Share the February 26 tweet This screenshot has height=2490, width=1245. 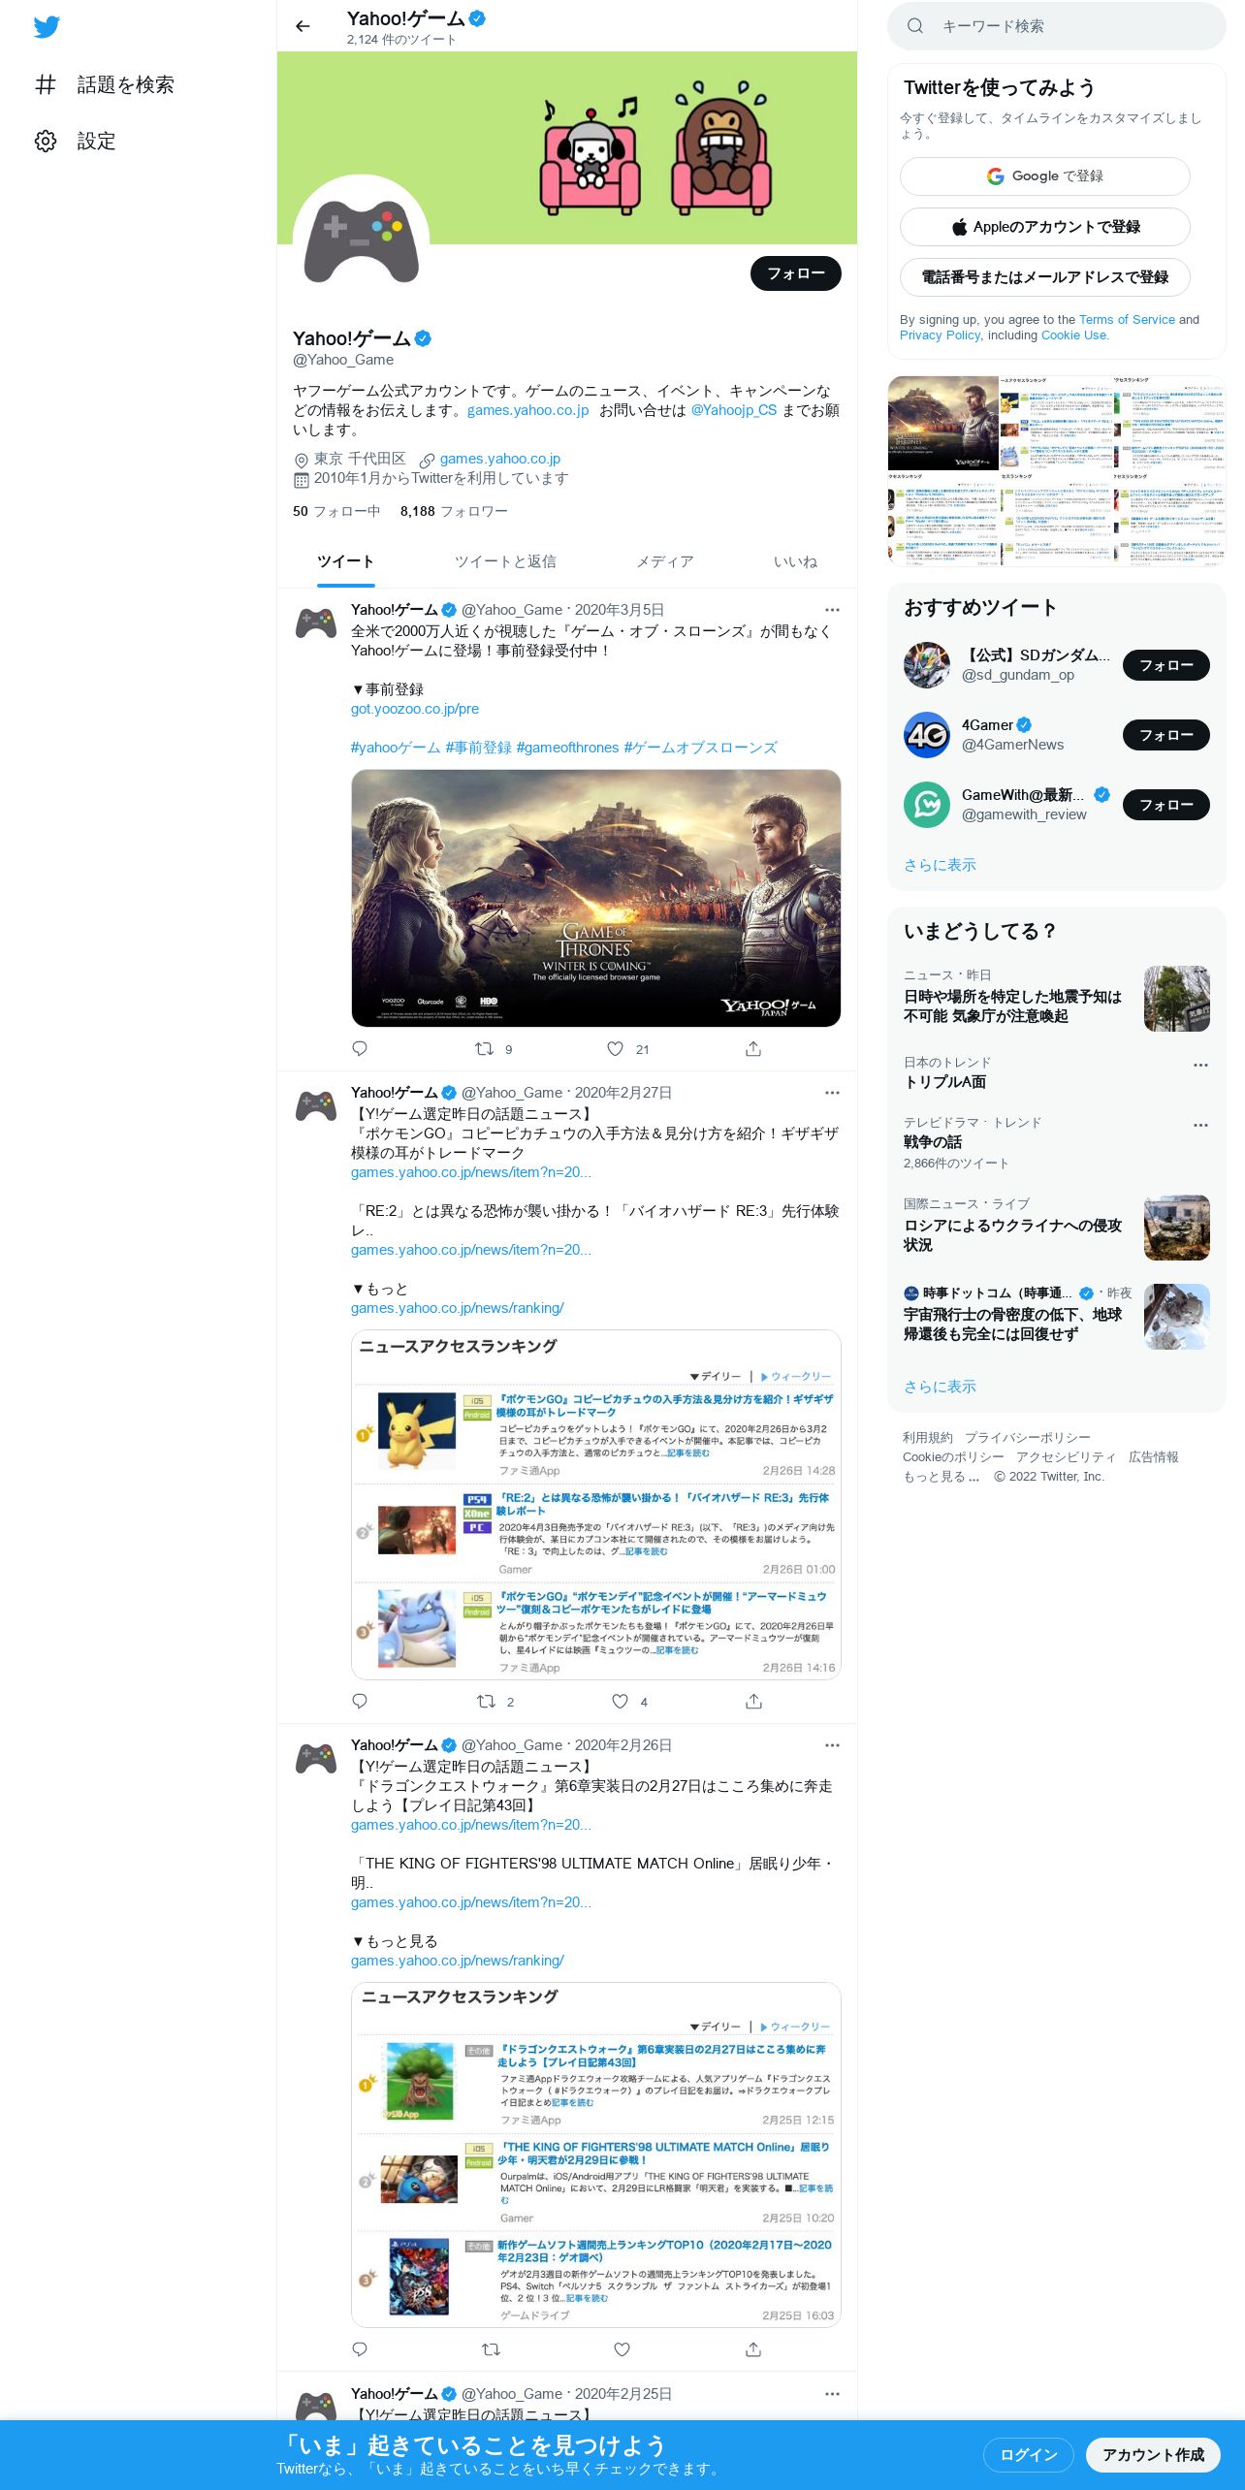click(x=753, y=2349)
